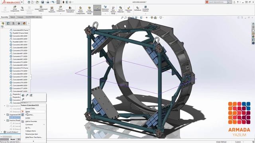Switch to the Evaluate ribbon tab
The image size is (255, 143).
click(20, 17)
